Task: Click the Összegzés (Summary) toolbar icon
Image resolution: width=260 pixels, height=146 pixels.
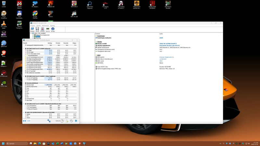Action: [x=32, y=29]
